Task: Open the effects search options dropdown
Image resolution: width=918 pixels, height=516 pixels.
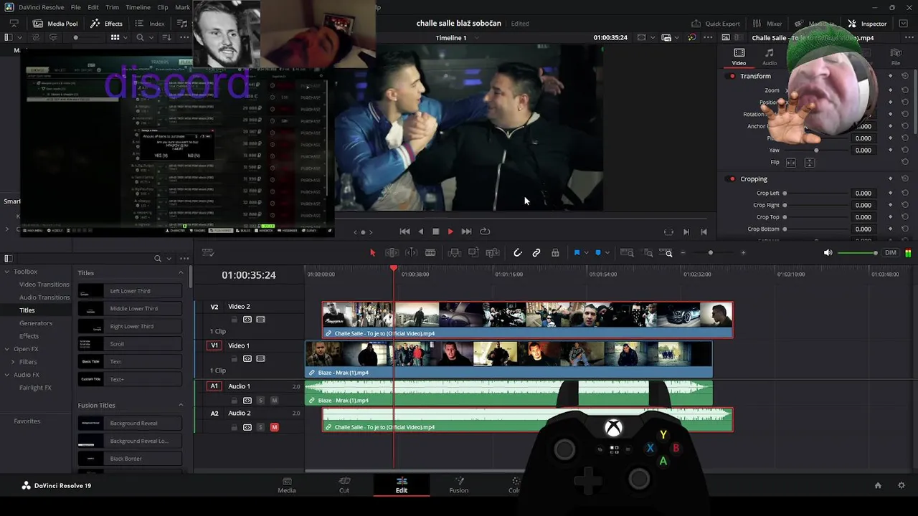Action: 169,259
